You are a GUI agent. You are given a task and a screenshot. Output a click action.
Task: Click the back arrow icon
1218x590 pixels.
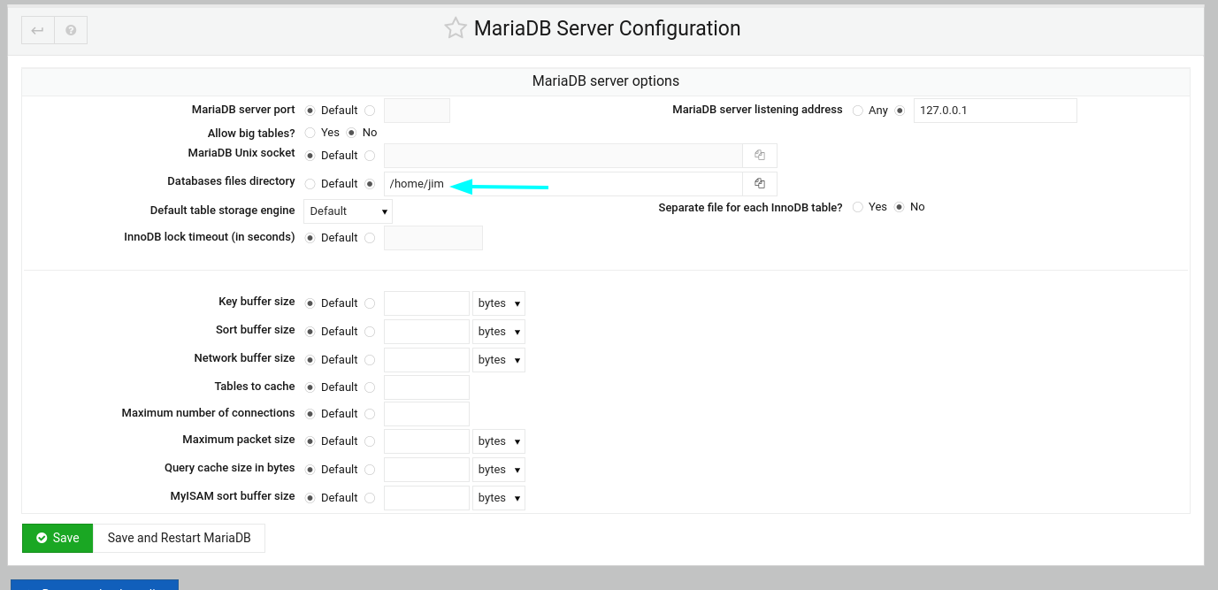[x=37, y=30]
